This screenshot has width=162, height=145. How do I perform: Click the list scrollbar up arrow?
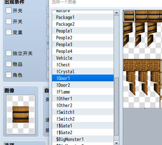[x=116, y=13]
